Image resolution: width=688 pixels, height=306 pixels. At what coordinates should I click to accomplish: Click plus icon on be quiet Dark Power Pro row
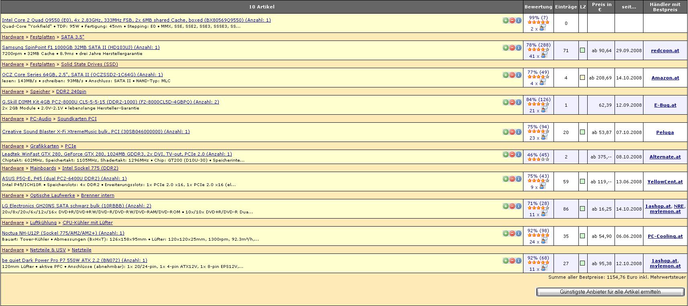506,260
